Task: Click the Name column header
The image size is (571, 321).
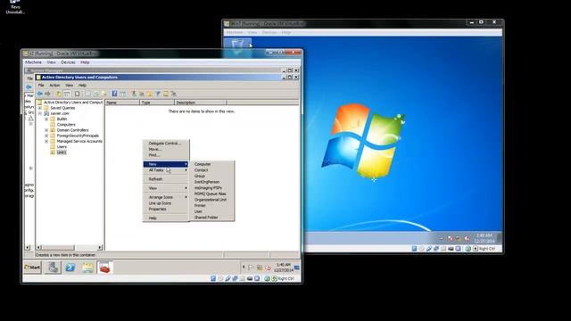Action: tap(122, 103)
